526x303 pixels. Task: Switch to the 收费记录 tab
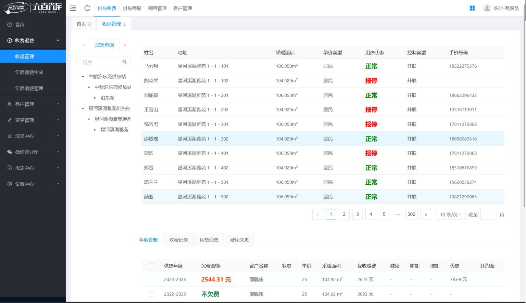pyautogui.click(x=179, y=240)
